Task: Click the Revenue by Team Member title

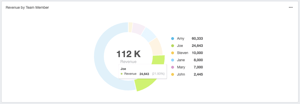Action: (x=27, y=8)
